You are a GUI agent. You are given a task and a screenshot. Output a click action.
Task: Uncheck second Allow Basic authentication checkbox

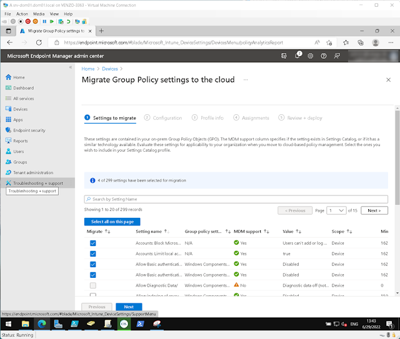pyautogui.click(x=93, y=275)
